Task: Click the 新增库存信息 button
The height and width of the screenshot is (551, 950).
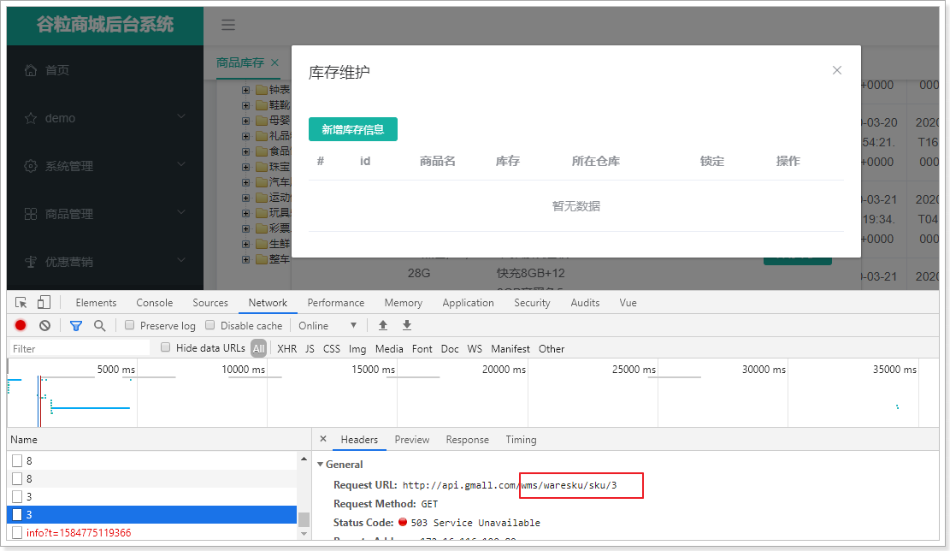Action: tap(352, 129)
